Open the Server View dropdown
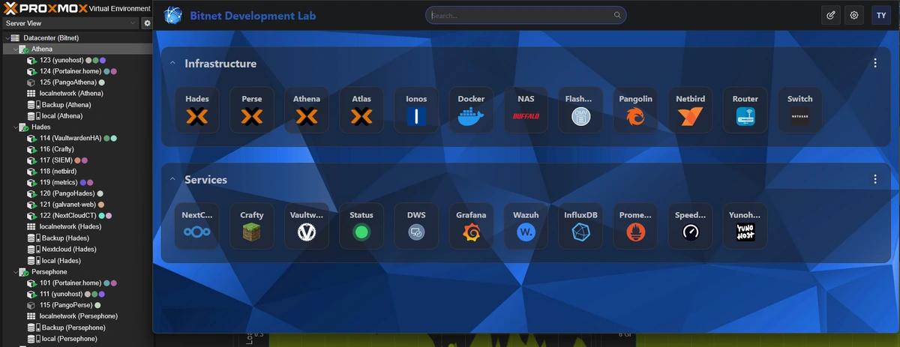900x347 pixels. pyautogui.click(x=70, y=23)
